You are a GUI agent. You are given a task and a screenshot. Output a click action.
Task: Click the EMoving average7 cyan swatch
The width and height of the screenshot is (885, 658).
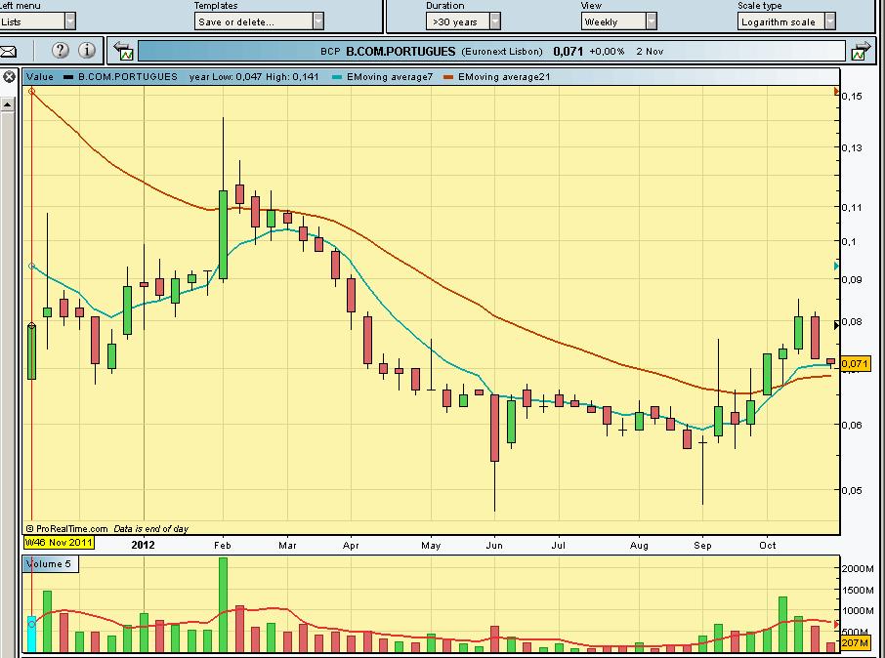337,77
